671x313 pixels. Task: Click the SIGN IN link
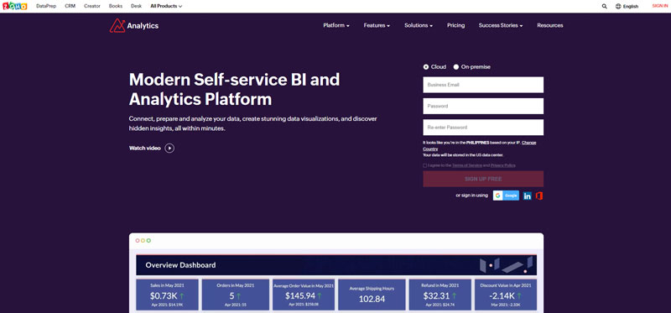click(x=660, y=6)
